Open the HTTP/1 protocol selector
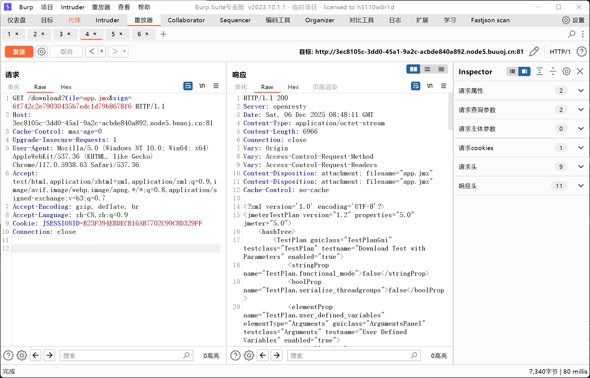Viewport: 590px width, 378px height. [x=560, y=52]
